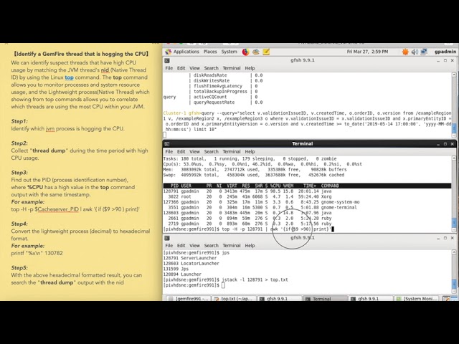Click scroll-up arrow in Terminal window
The image size is (459, 344).
(x=454, y=158)
